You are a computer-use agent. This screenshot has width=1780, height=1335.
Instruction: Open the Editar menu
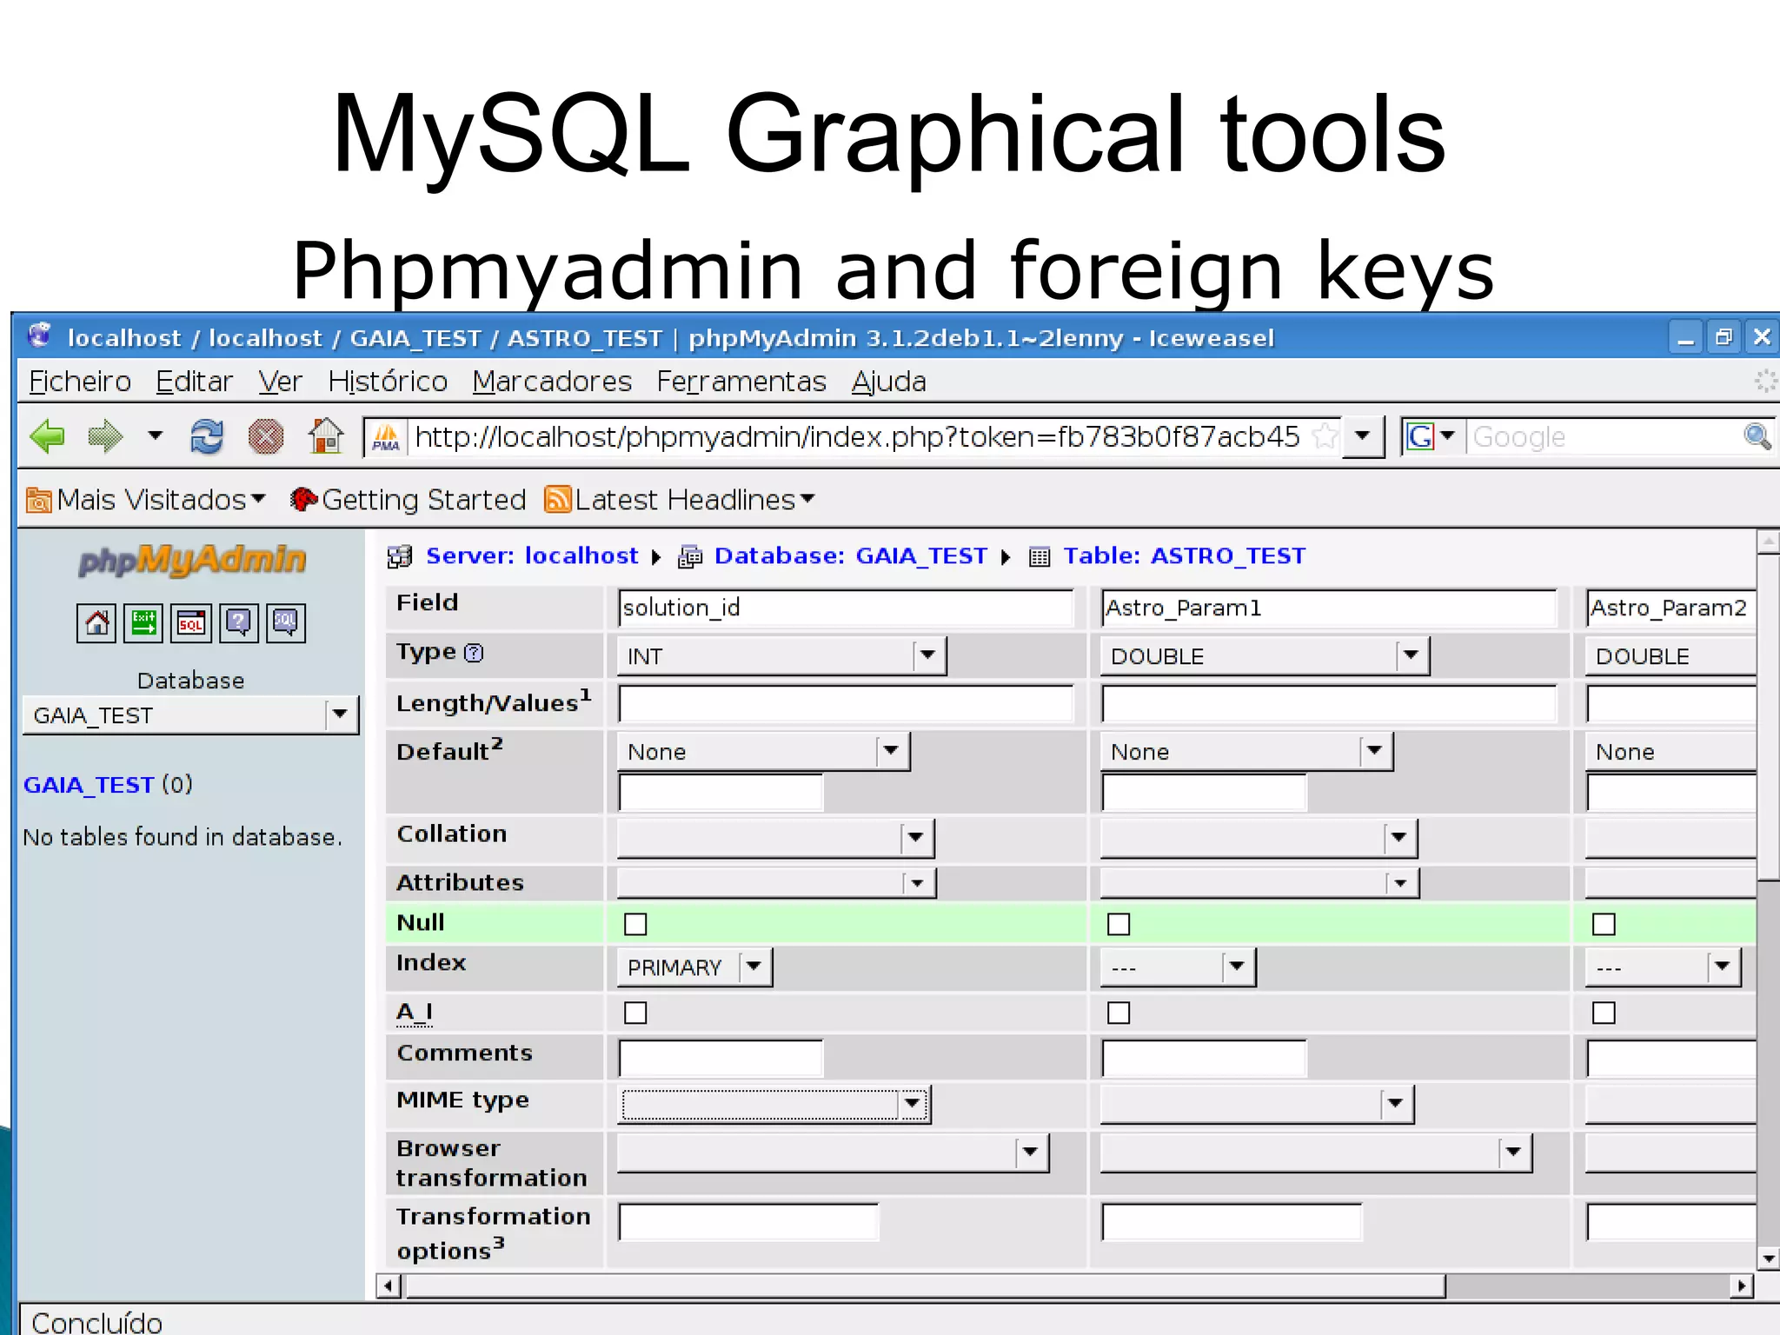click(x=195, y=382)
